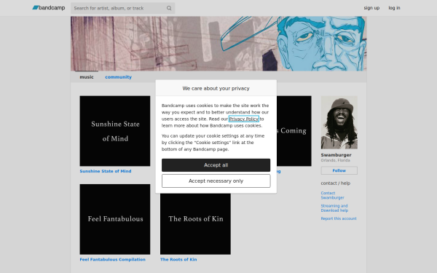This screenshot has height=273, width=437.
Task: Click the Swamburger banner image
Action: [219, 44]
